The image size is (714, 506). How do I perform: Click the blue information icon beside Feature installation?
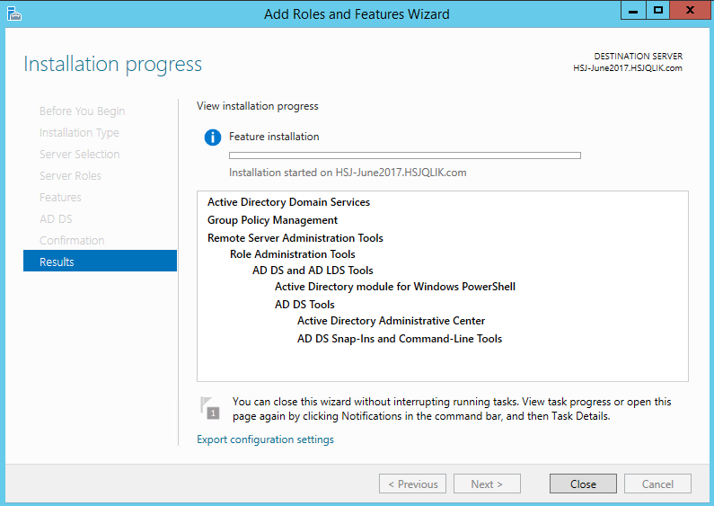click(213, 138)
